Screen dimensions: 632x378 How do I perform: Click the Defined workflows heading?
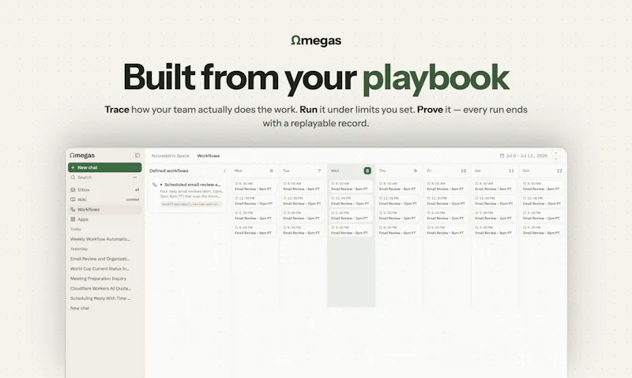coord(169,170)
